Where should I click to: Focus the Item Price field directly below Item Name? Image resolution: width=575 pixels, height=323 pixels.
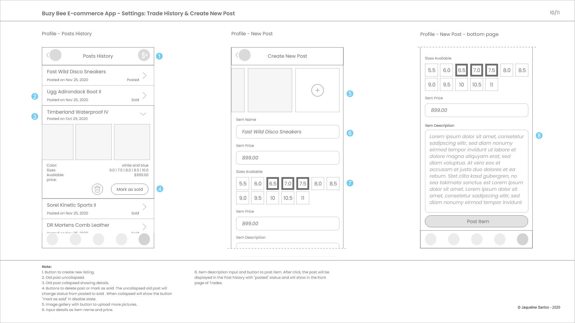pyautogui.click(x=288, y=158)
